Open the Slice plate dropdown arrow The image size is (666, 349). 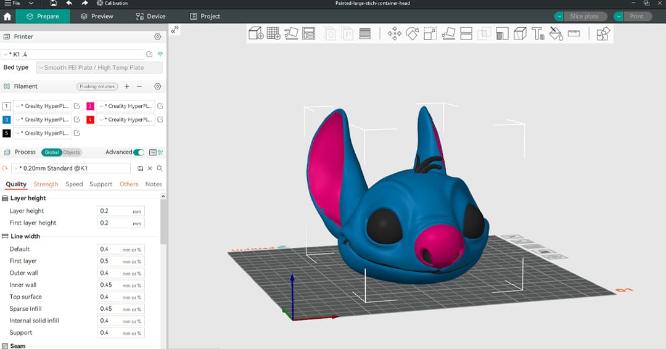click(559, 17)
